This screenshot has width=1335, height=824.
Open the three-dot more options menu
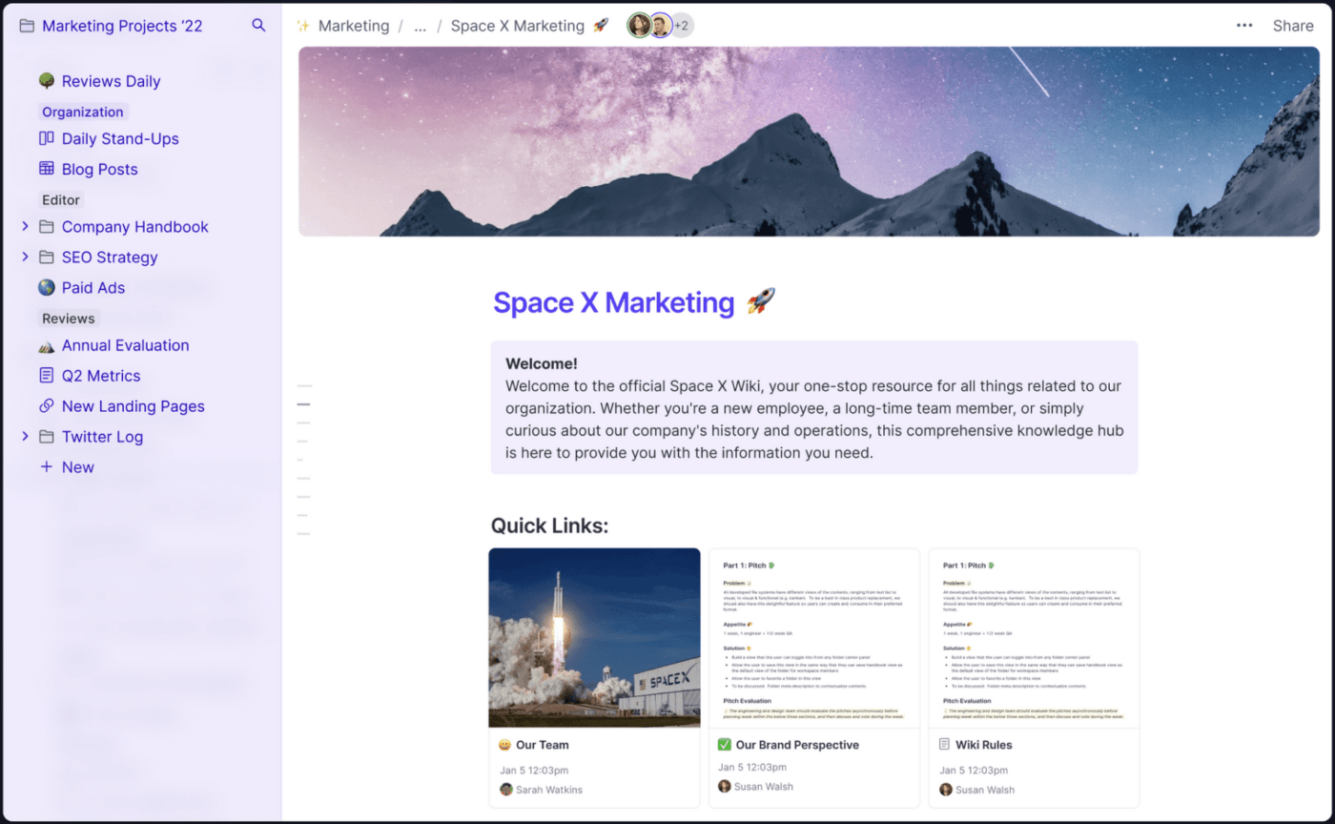tap(1244, 26)
